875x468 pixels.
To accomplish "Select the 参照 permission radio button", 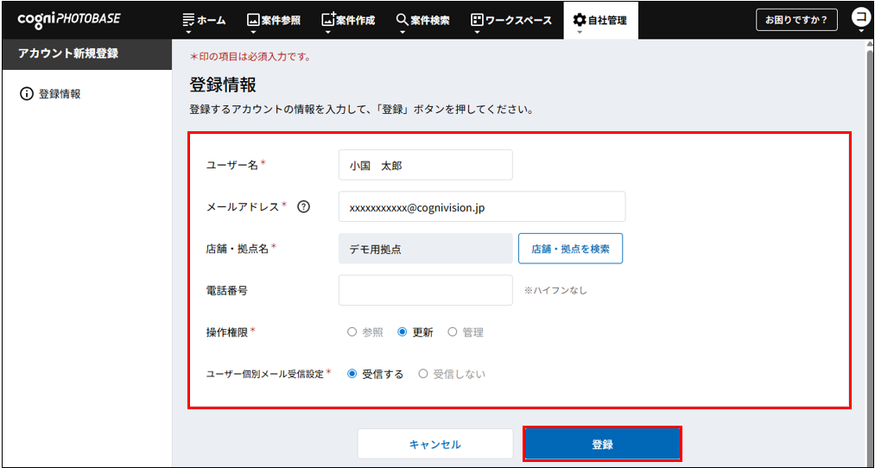I will pyautogui.click(x=352, y=332).
